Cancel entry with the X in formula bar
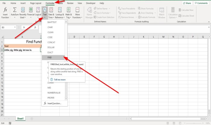The image size is (211, 125). pyautogui.click(x=24, y=27)
